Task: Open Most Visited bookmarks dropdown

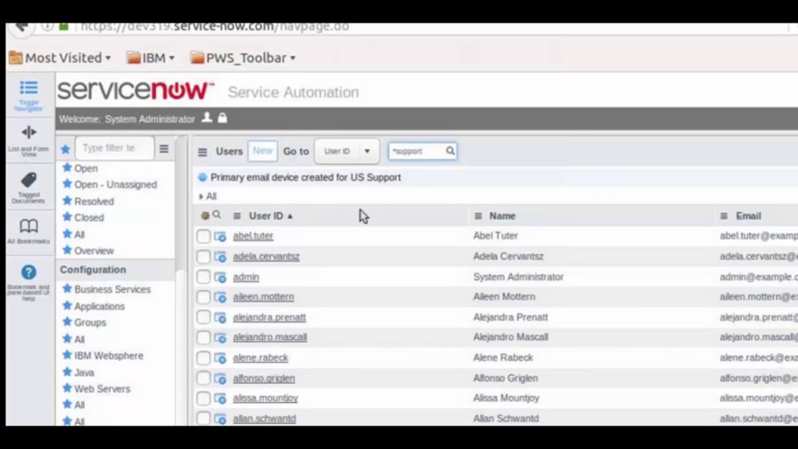Action: [x=60, y=58]
